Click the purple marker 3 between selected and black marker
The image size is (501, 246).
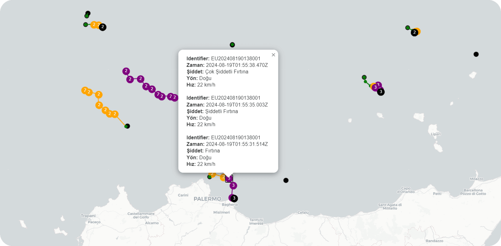click(233, 186)
